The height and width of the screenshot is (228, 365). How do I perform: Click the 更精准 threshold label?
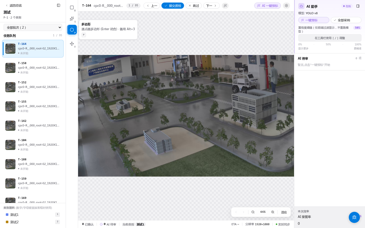(358, 49)
